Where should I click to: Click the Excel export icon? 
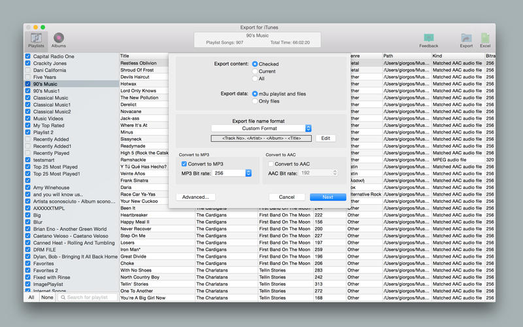click(x=485, y=41)
